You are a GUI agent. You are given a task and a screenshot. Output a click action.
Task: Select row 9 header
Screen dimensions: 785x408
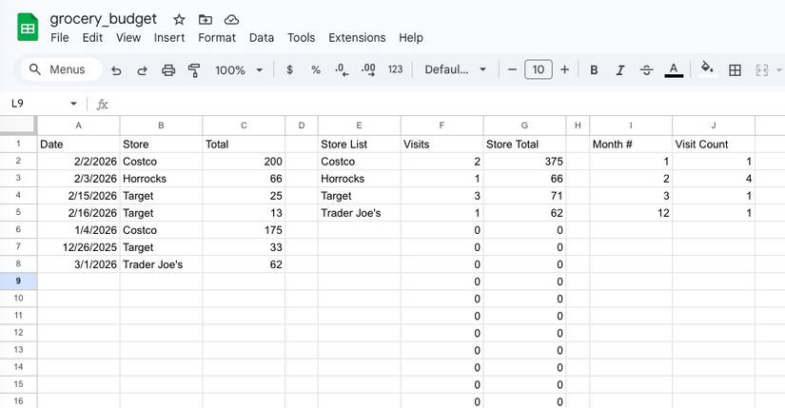pyautogui.click(x=18, y=281)
